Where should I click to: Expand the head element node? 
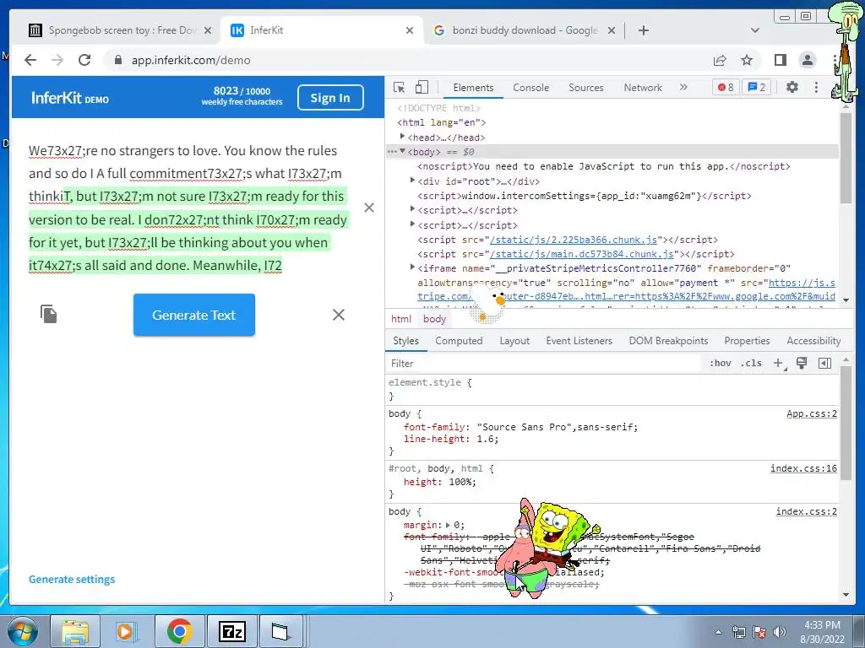point(403,136)
